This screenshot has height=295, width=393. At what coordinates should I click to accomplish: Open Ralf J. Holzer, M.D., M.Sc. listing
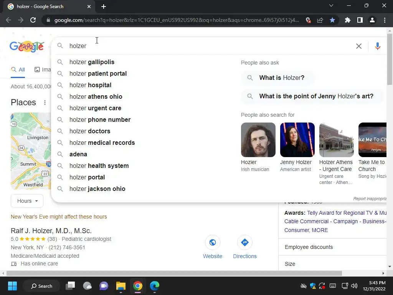(51, 231)
